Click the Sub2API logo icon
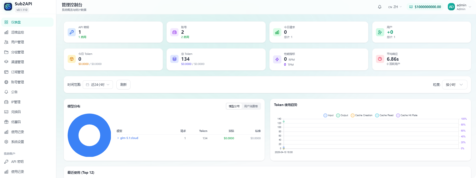 pyautogui.click(x=8, y=7)
